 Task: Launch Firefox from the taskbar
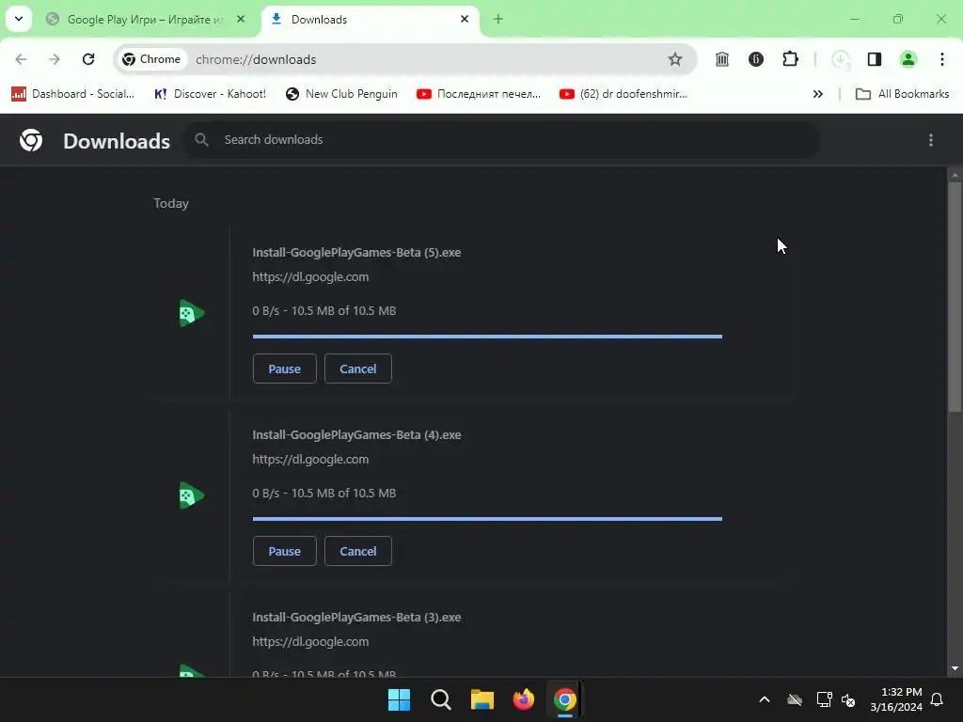point(523,699)
